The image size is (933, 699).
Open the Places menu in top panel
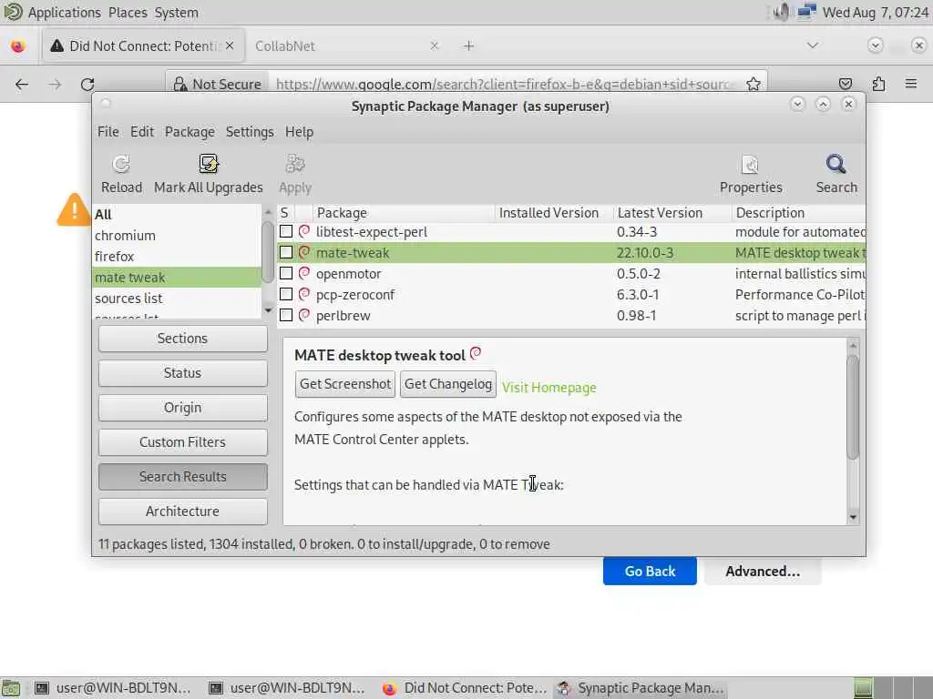[128, 12]
